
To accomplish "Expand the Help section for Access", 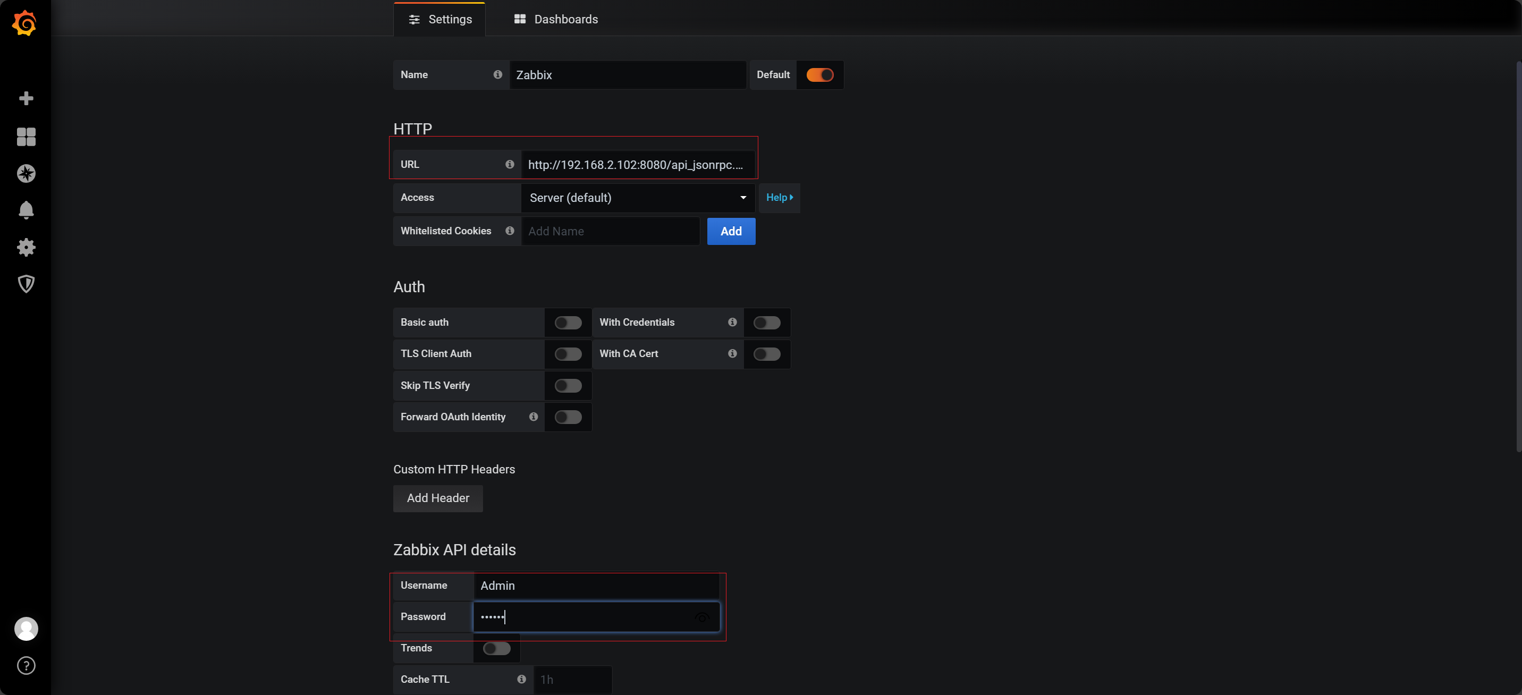I will [x=779, y=198].
